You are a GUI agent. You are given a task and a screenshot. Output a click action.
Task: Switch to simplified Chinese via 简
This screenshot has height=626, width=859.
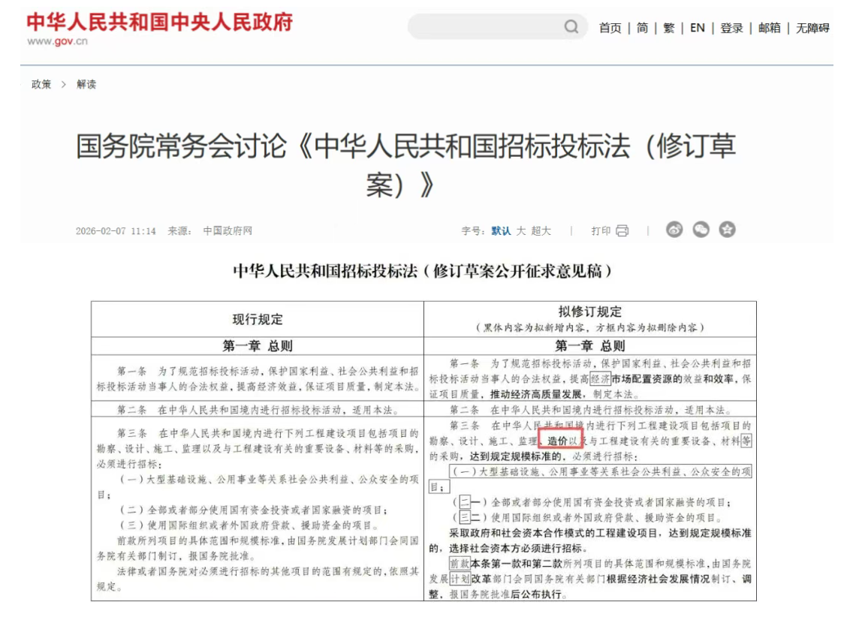[642, 28]
